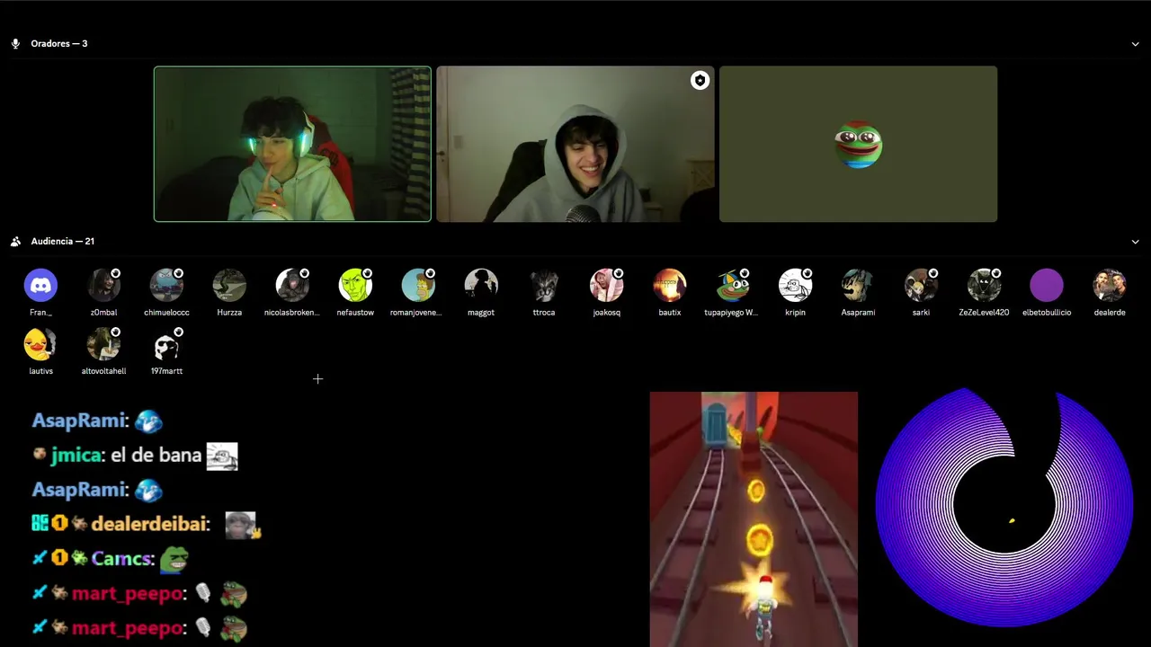Open 197martt's skull avatar
The image size is (1151, 647).
(x=166, y=343)
